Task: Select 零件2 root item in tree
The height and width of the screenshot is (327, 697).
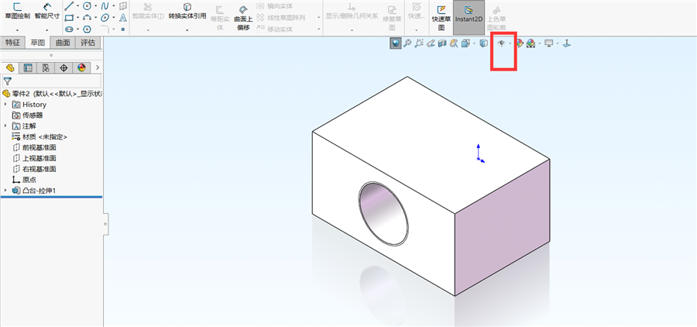Action: (52, 94)
